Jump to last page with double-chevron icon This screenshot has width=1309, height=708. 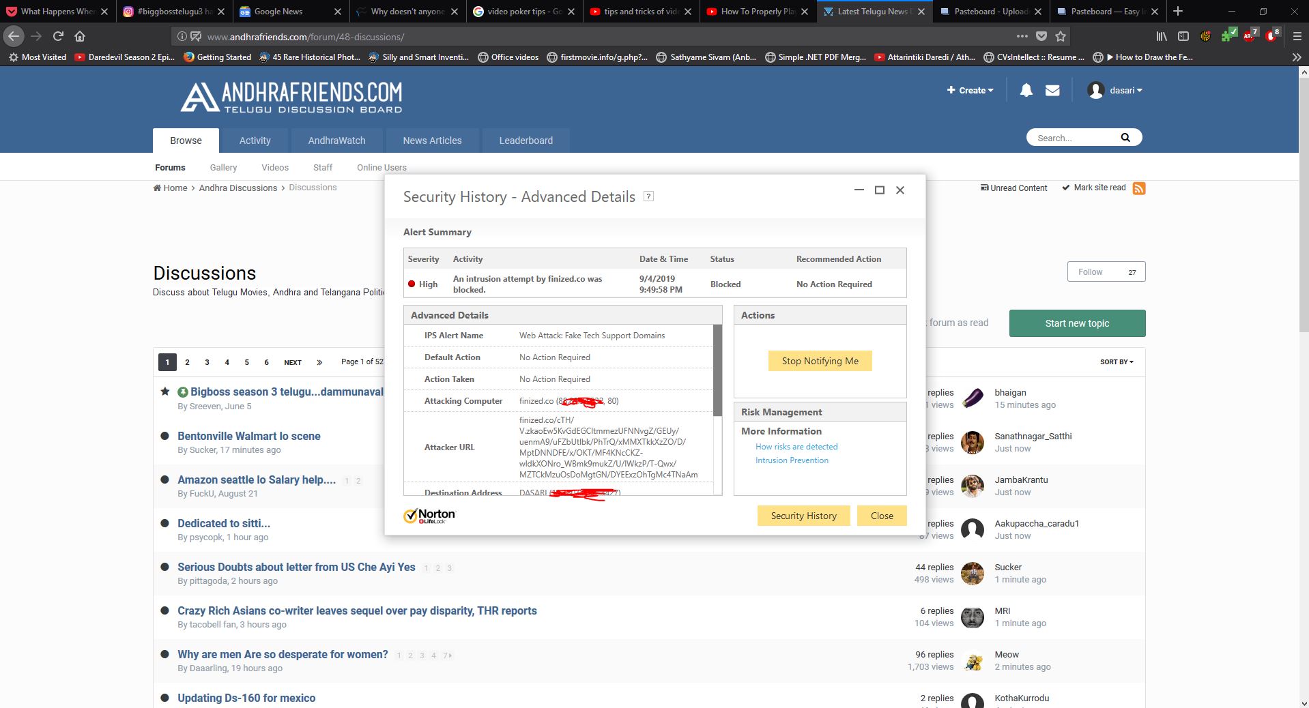319,362
